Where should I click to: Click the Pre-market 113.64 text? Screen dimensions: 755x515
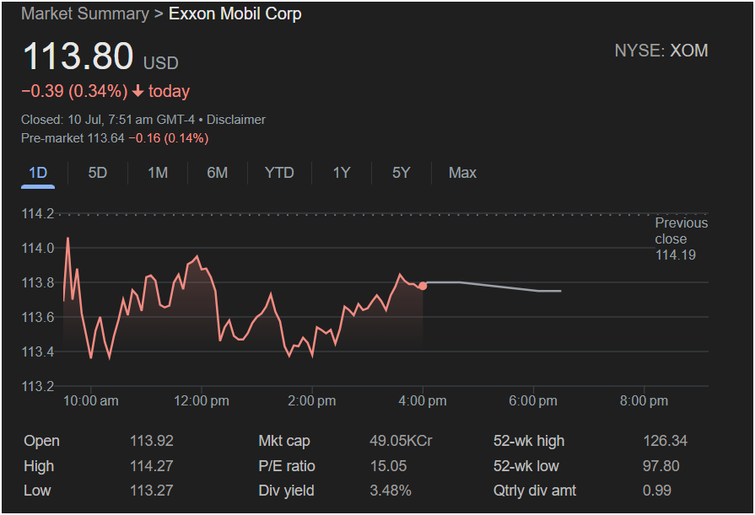[x=73, y=138]
